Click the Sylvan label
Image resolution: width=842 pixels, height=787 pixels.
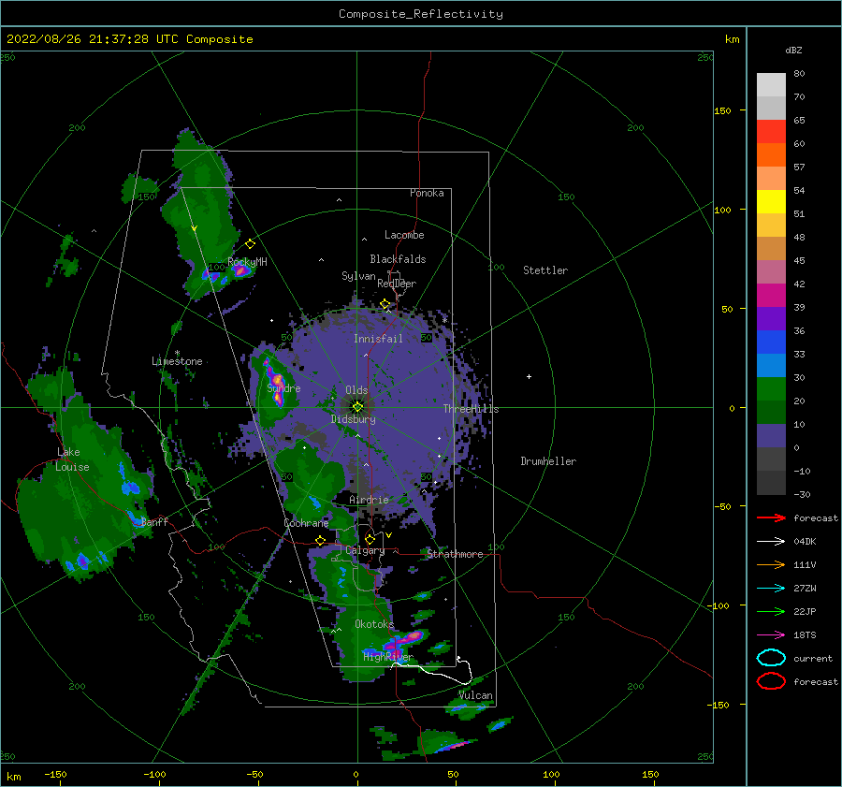coord(358,276)
